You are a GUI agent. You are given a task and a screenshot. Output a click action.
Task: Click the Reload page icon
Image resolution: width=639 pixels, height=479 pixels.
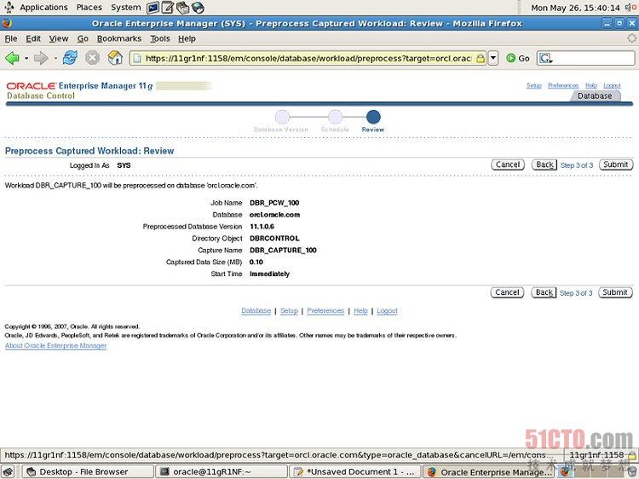click(x=70, y=58)
